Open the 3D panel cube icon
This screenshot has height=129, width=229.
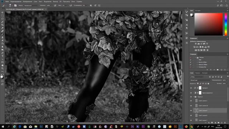tap(187, 38)
